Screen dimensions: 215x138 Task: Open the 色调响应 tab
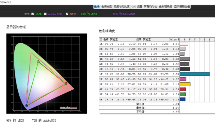tap(107, 6)
